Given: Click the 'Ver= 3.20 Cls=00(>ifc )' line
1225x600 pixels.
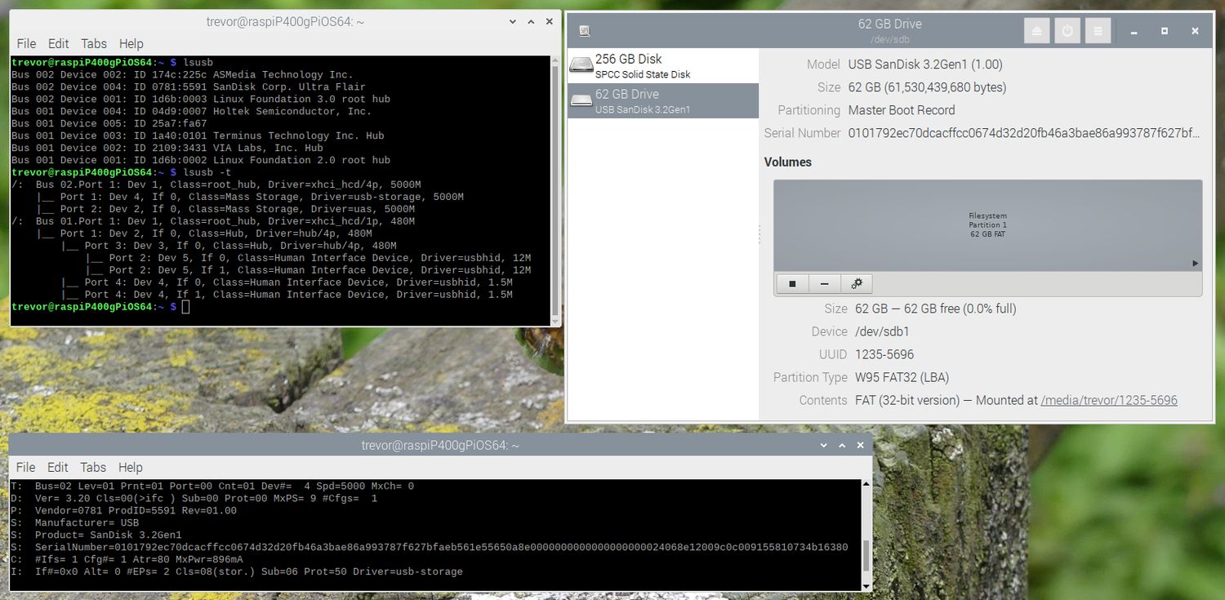Looking at the screenshot, I should coord(194,498).
